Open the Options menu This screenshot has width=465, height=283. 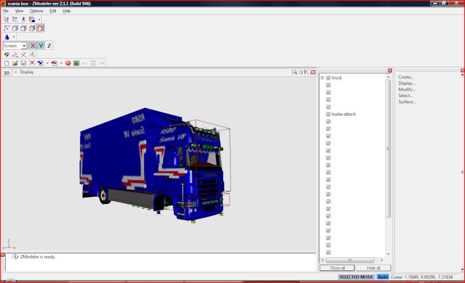[37, 11]
